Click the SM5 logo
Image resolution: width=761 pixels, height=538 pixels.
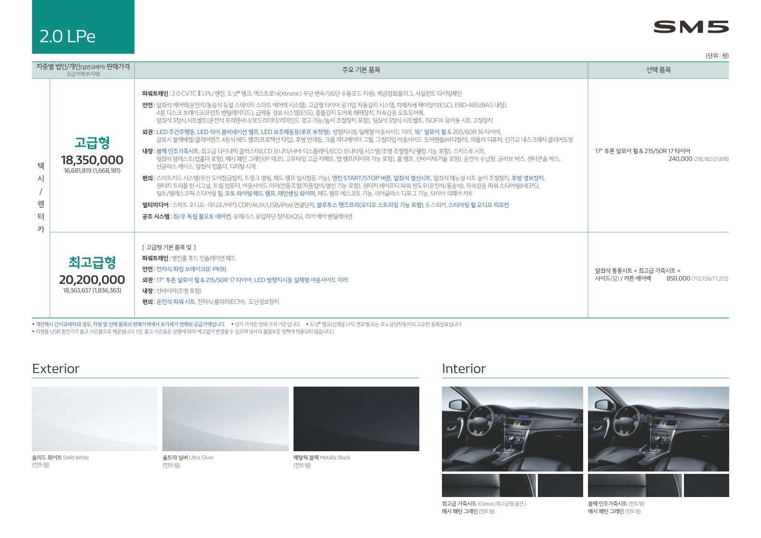tap(691, 27)
